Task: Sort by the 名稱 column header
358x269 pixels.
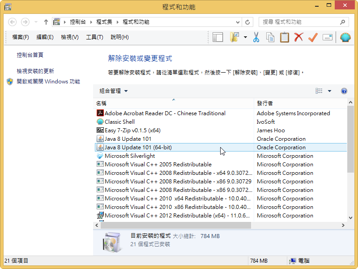Action: [174, 104]
